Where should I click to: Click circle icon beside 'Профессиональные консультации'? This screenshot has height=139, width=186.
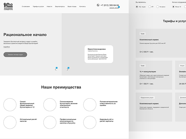click(x=50, y=122)
